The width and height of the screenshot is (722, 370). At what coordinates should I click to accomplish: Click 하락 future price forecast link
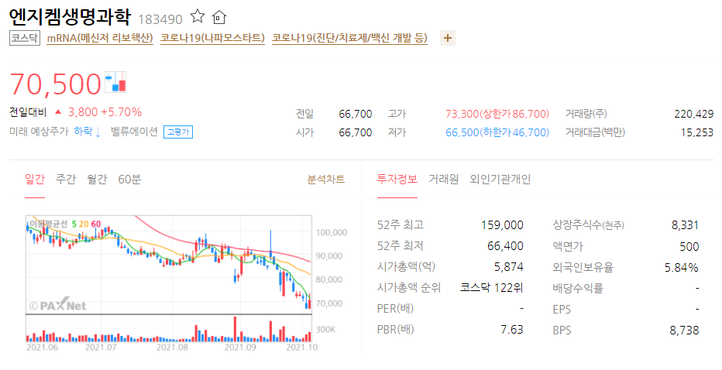point(87,132)
